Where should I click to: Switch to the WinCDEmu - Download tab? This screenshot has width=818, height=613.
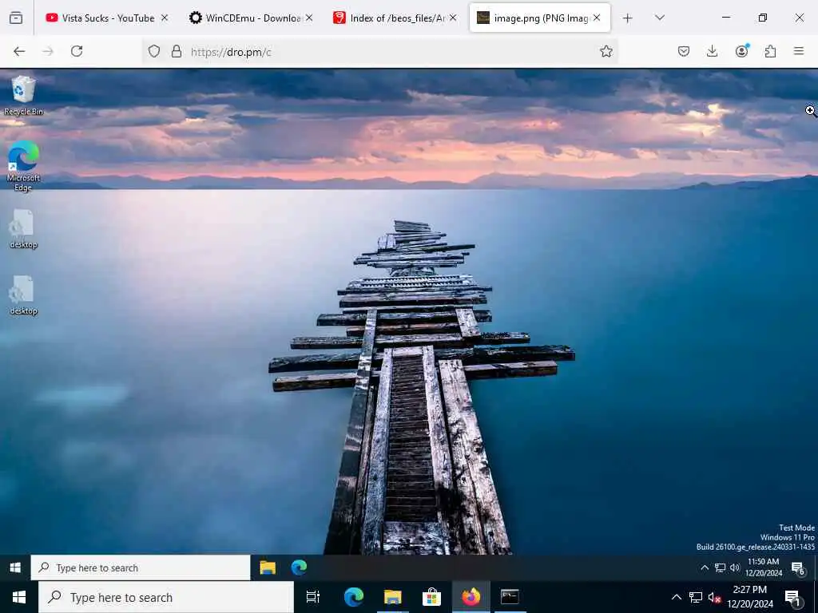tap(252, 18)
